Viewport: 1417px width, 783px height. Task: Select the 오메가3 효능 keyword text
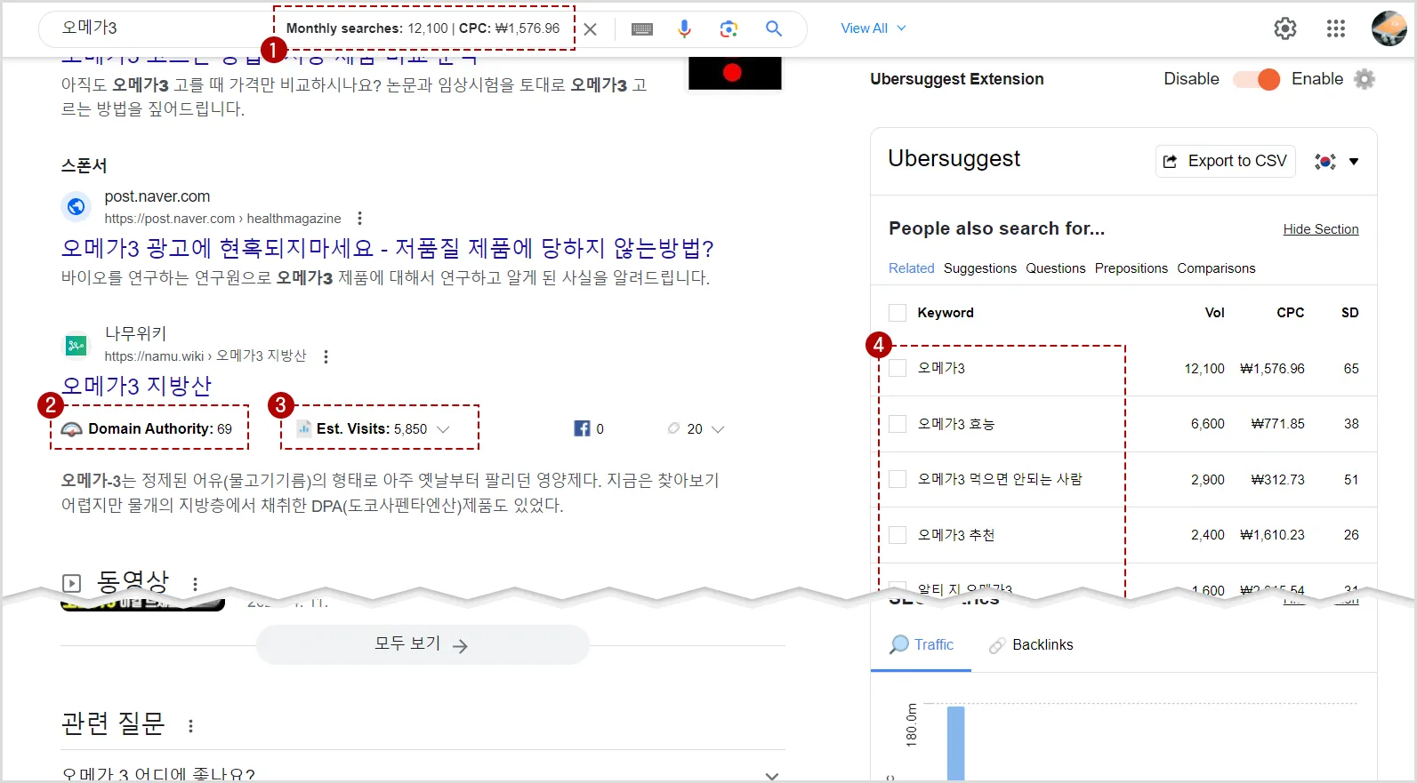956,424
